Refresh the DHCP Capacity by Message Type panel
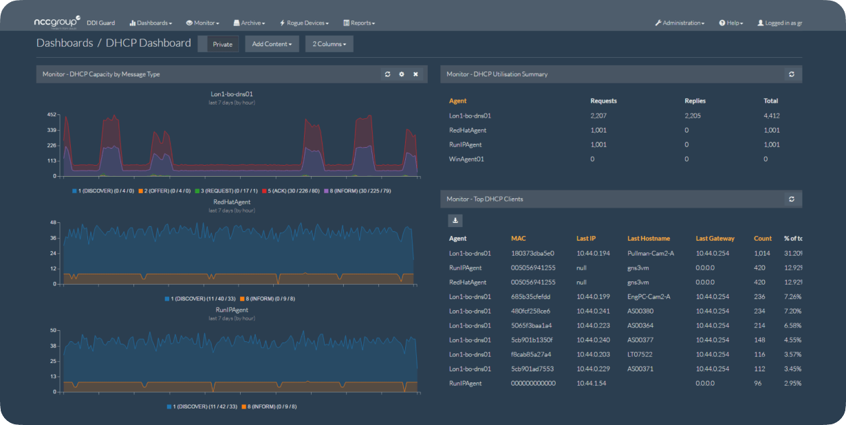Viewport: 846px width, 425px height. (x=387, y=74)
